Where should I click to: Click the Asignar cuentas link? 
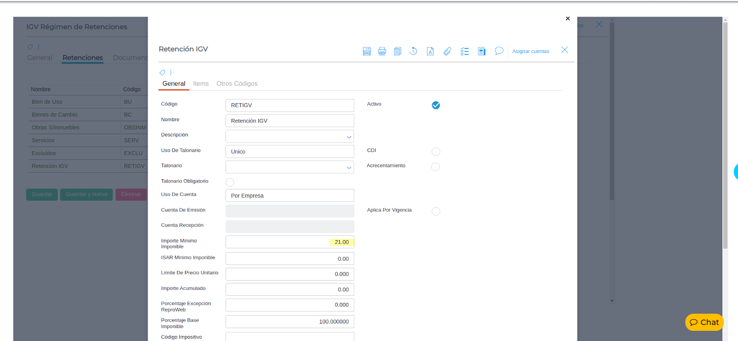tap(530, 51)
